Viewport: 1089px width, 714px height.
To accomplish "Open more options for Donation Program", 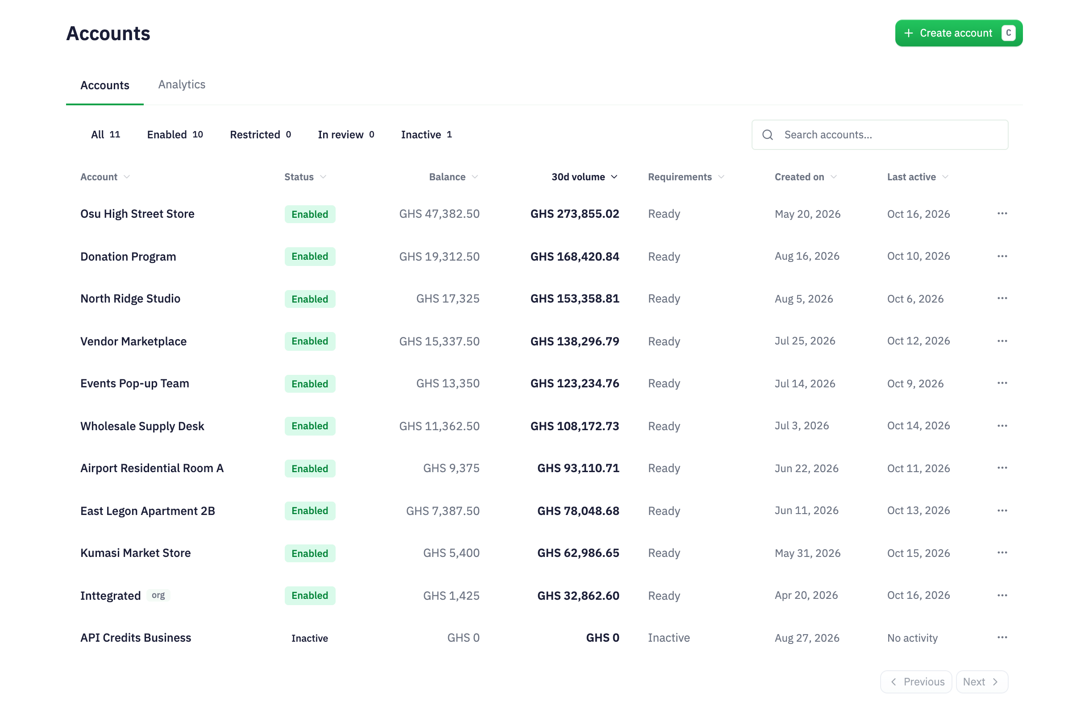I will point(1002,256).
